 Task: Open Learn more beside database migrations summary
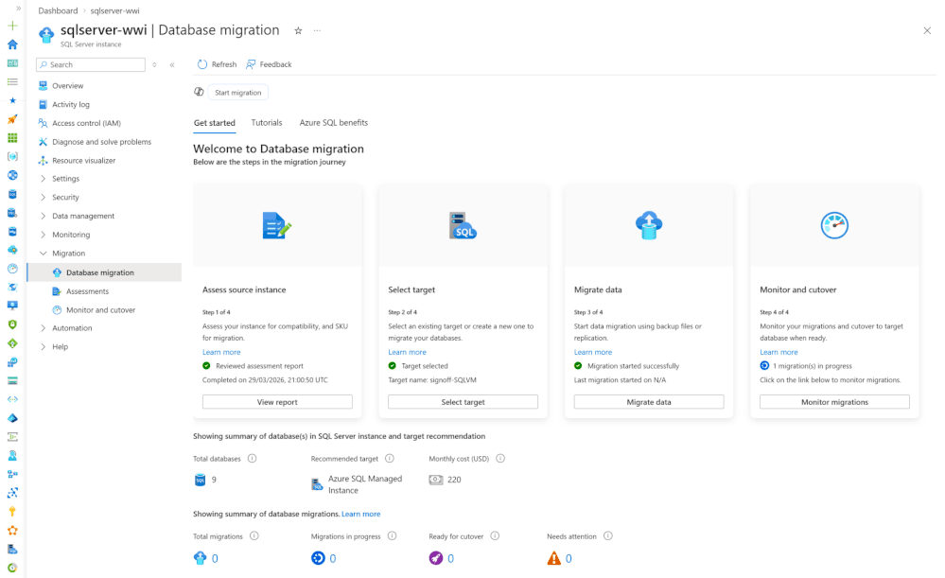pyautogui.click(x=361, y=514)
